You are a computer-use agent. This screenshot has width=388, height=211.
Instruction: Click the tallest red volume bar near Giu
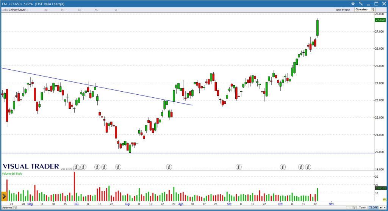[x=74, y=186]
